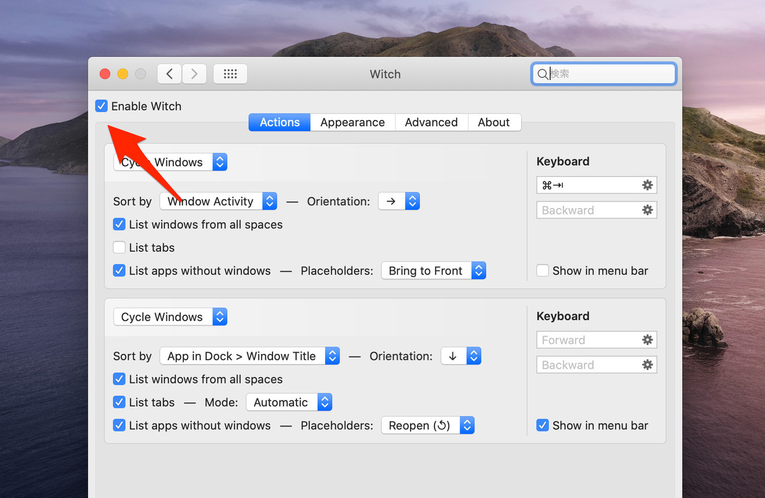
Task: Click gear icon in second panel's Backward field
Action: (x=647, y=365)
